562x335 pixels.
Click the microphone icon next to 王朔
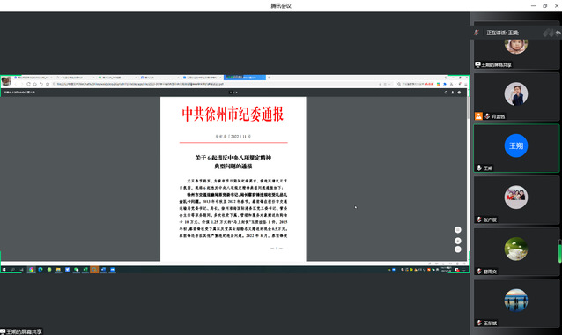click(479, 167)
